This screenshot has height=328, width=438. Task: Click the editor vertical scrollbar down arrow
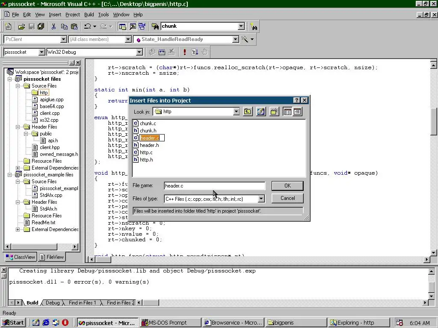[434, 253]
